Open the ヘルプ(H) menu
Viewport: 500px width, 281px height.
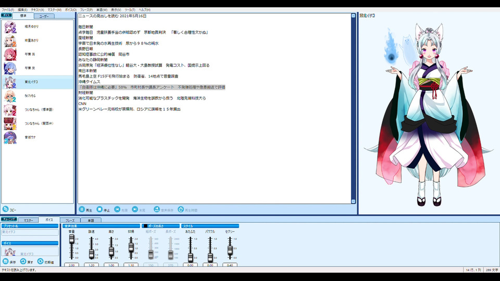pos(145,10)
